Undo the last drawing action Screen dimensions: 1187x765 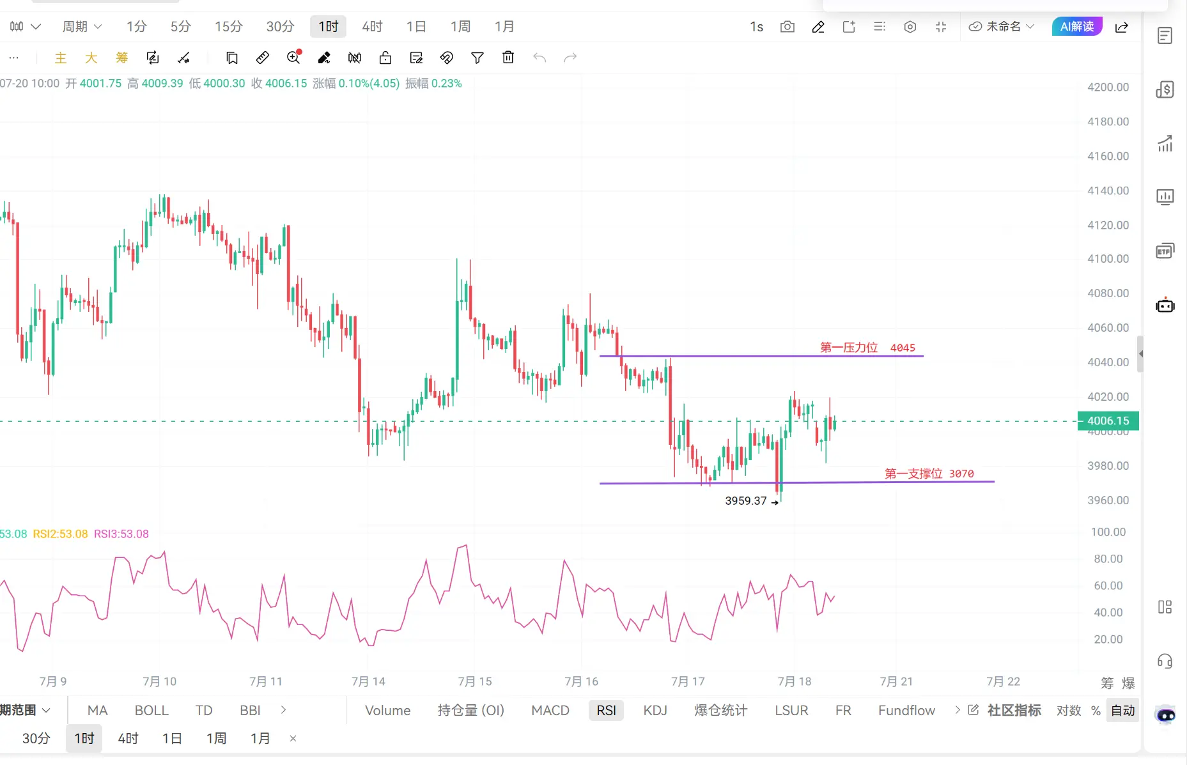(539, 58)
